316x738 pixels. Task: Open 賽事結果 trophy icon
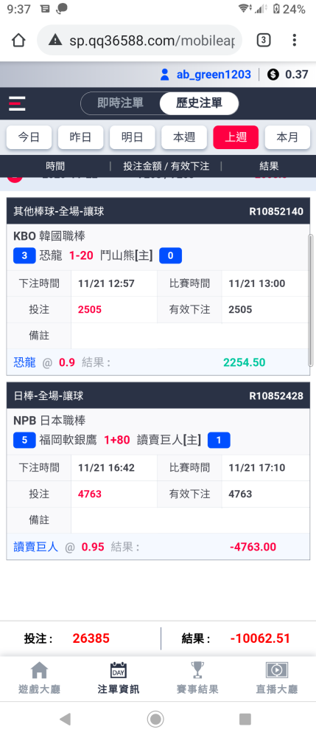point(197,670)
